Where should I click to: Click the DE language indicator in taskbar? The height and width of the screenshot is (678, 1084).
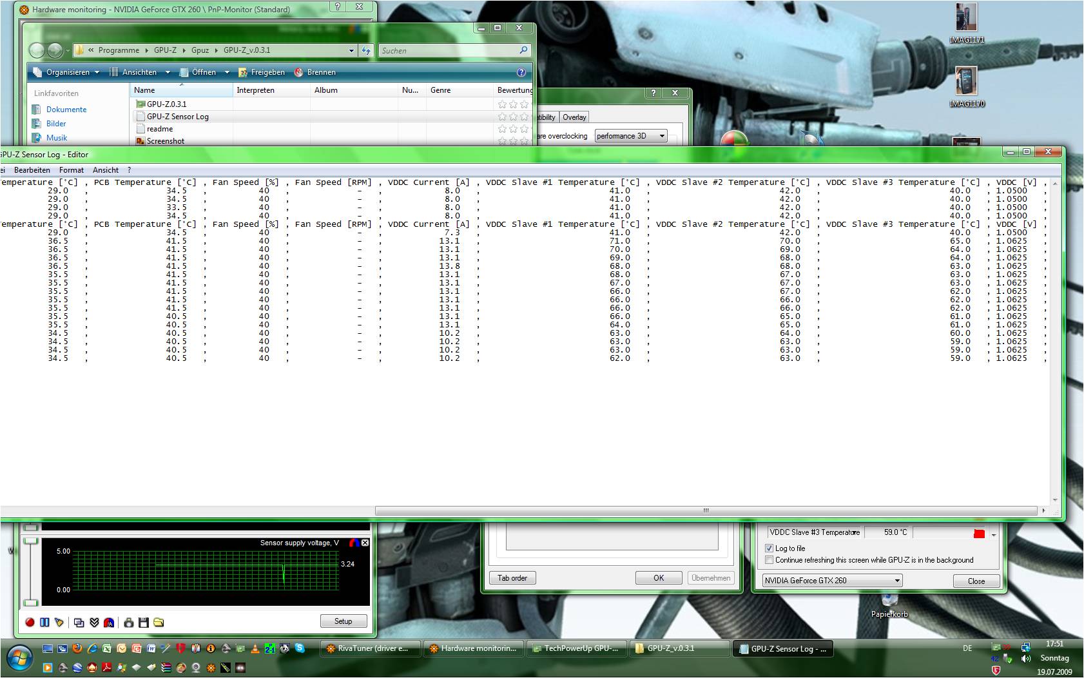click(x=967, y=648)
